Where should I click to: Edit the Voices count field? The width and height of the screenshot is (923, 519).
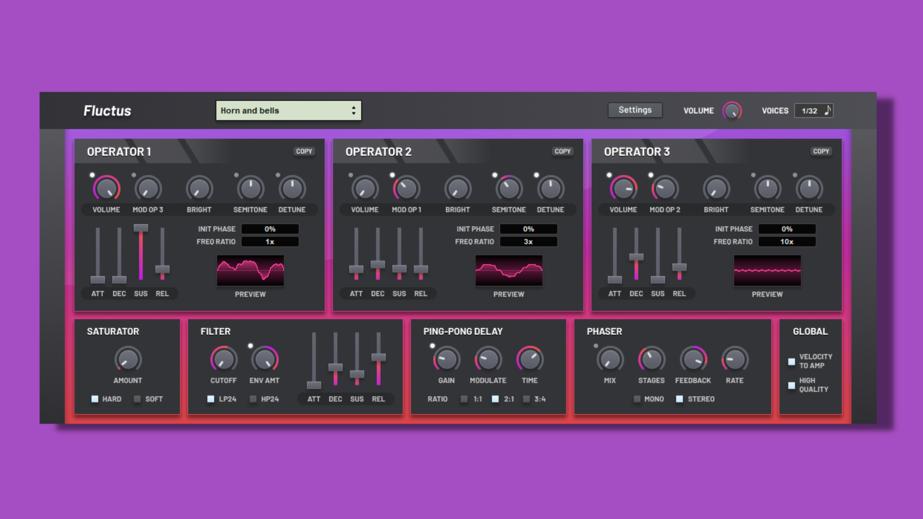click(810, 110)
